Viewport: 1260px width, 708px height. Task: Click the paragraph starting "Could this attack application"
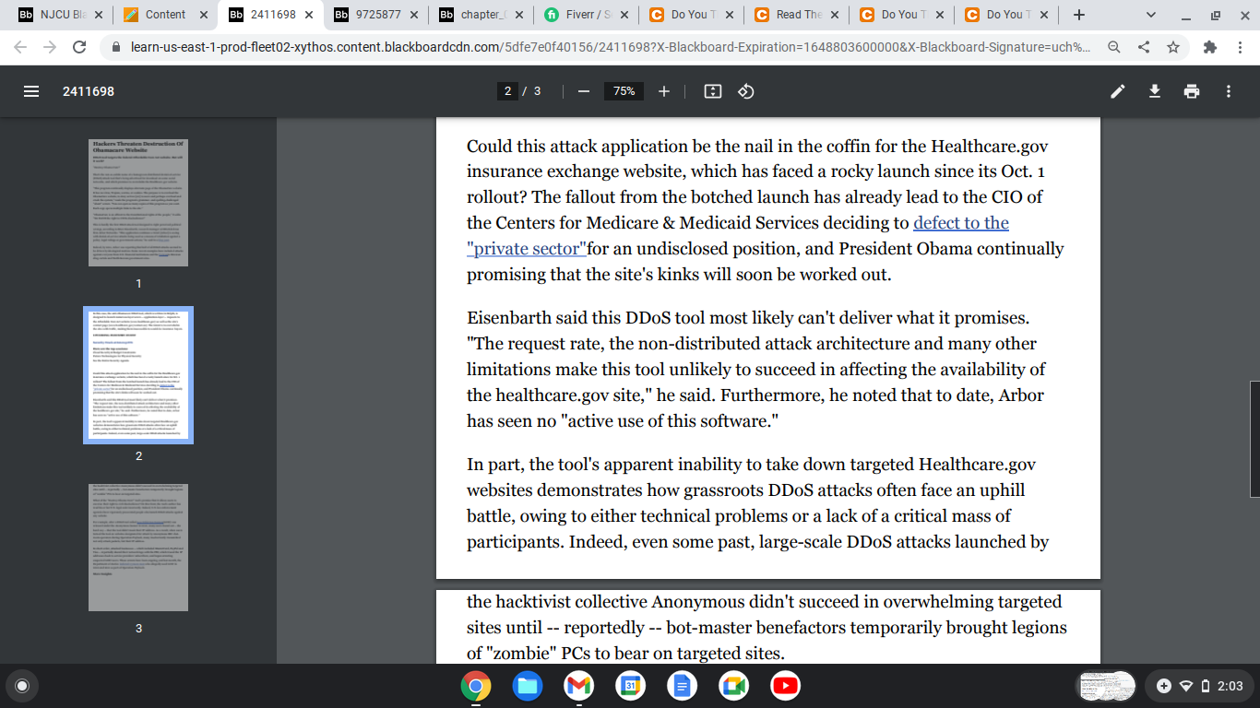(766, 210)
